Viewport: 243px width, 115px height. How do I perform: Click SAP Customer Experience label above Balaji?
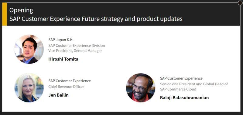click(x=181, y=78)
